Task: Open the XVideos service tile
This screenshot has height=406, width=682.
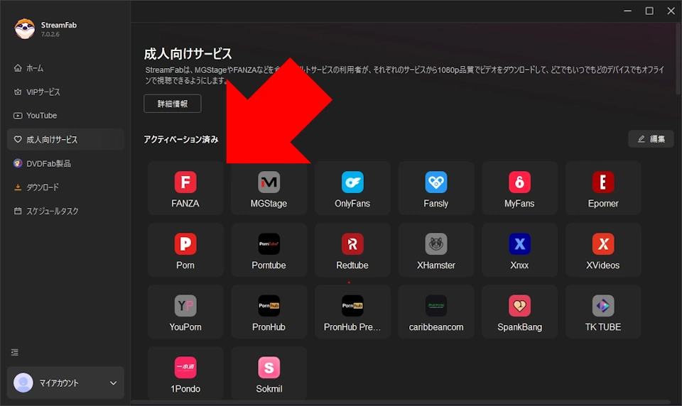Action: (x=603, y=250)
